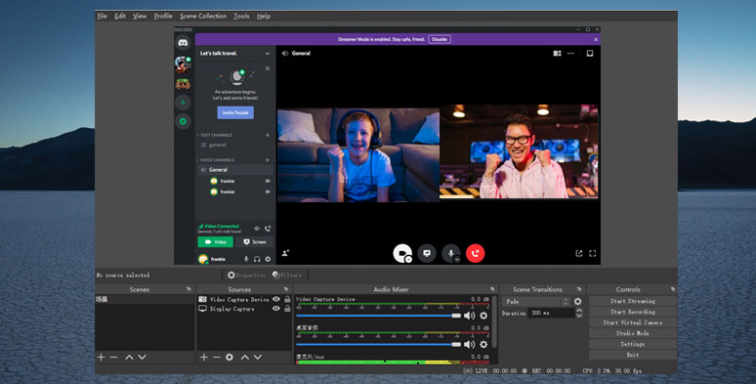Image resolution: width=756 pixels, height=384 pixels.
Task: Disconnect via phone icon next to Video Connected
Action: pos(268,229)
